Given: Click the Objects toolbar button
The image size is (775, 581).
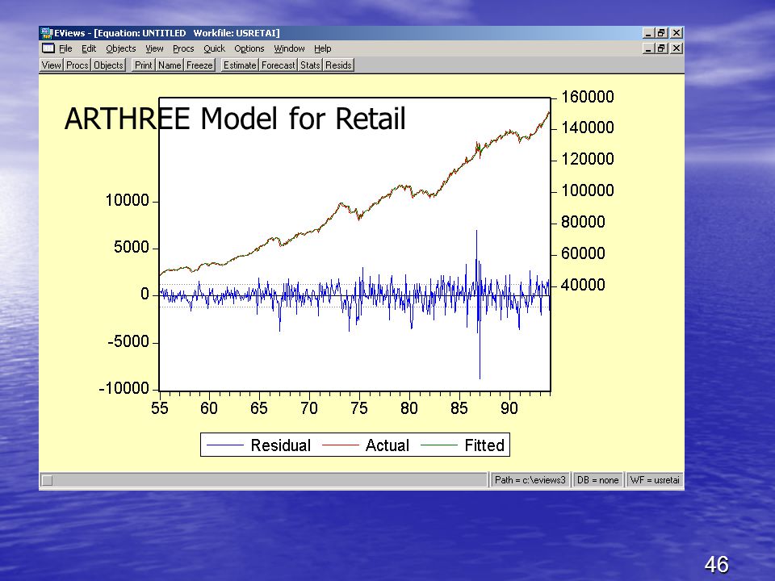Looking at the screenshot, I should coord(108,65).
